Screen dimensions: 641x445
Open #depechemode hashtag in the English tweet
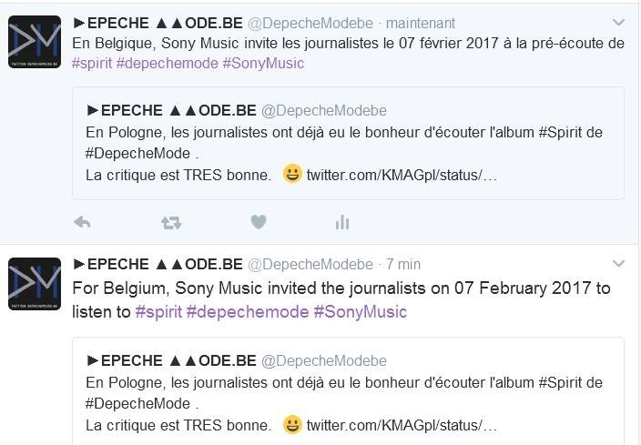248,312
